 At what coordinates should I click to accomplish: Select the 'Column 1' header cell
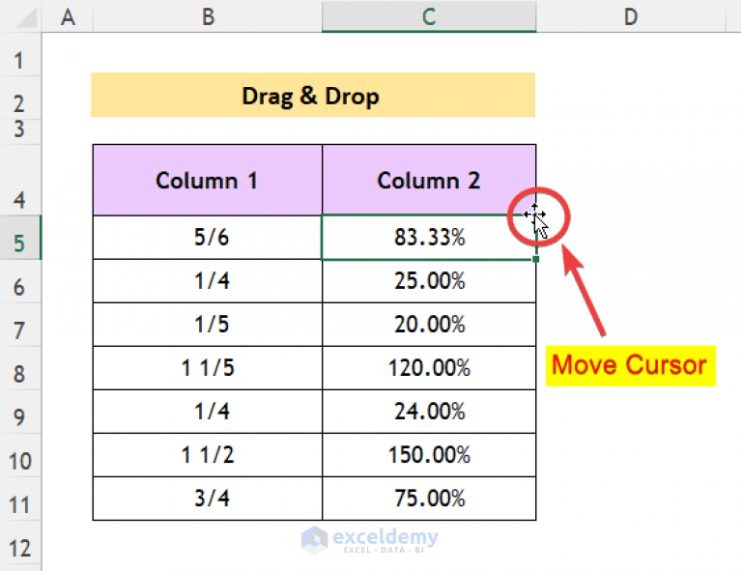click(x=208, y=180)
